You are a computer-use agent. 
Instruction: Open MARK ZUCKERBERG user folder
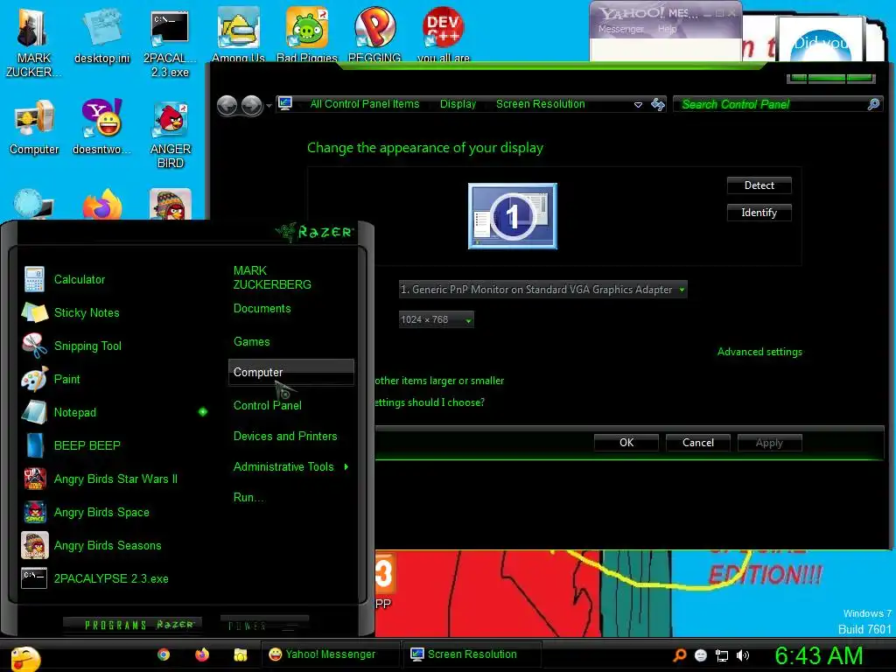(x=272, y=277)
